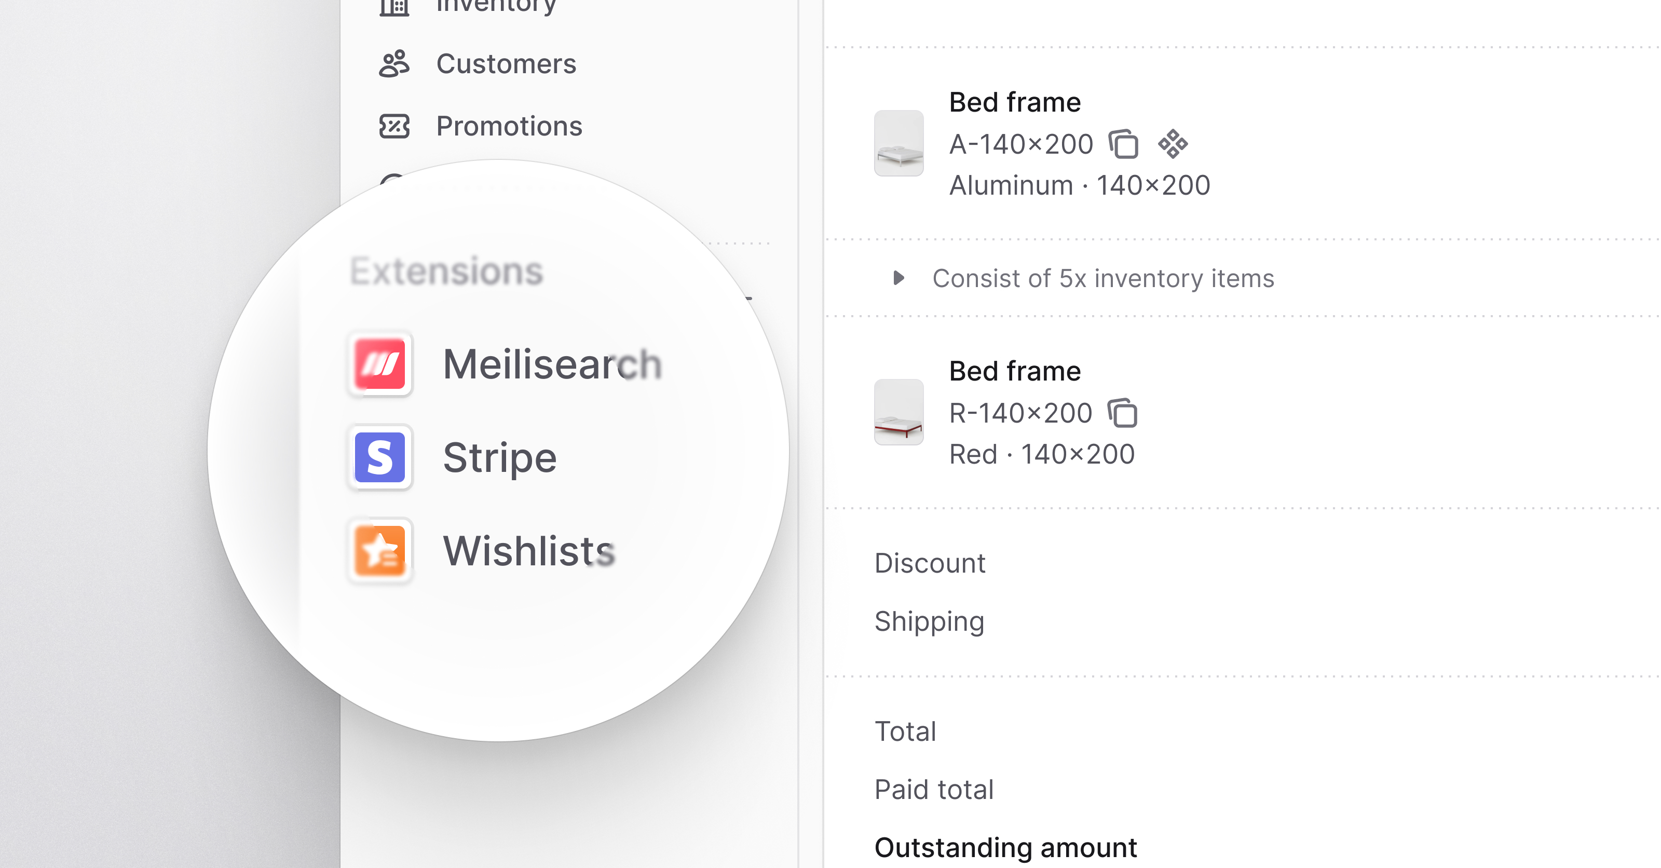Click the Wishlists star icon

click(x=380, y=551)
